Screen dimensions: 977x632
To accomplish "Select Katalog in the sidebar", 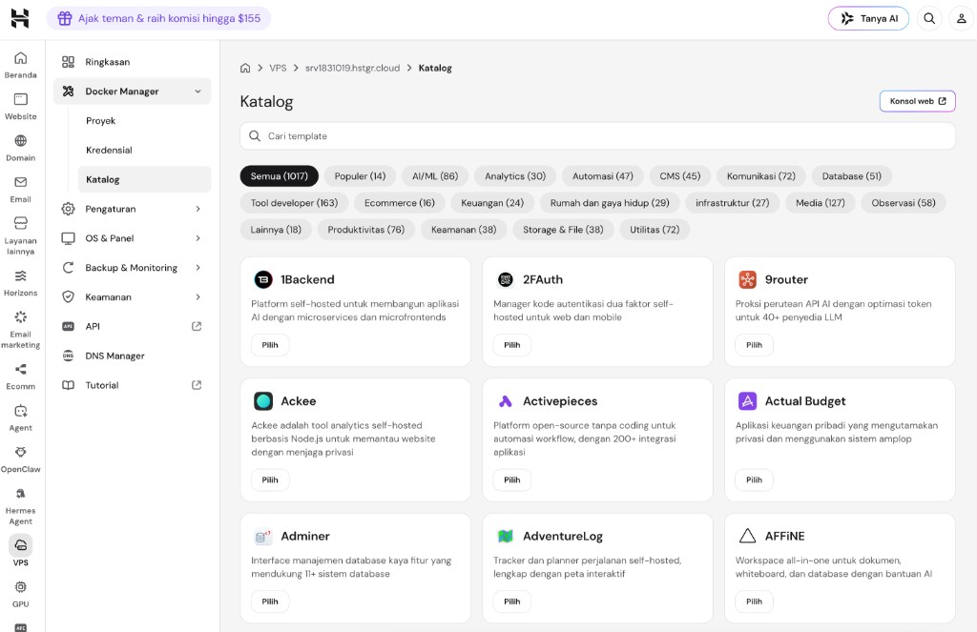I will [x=145, y=179].
